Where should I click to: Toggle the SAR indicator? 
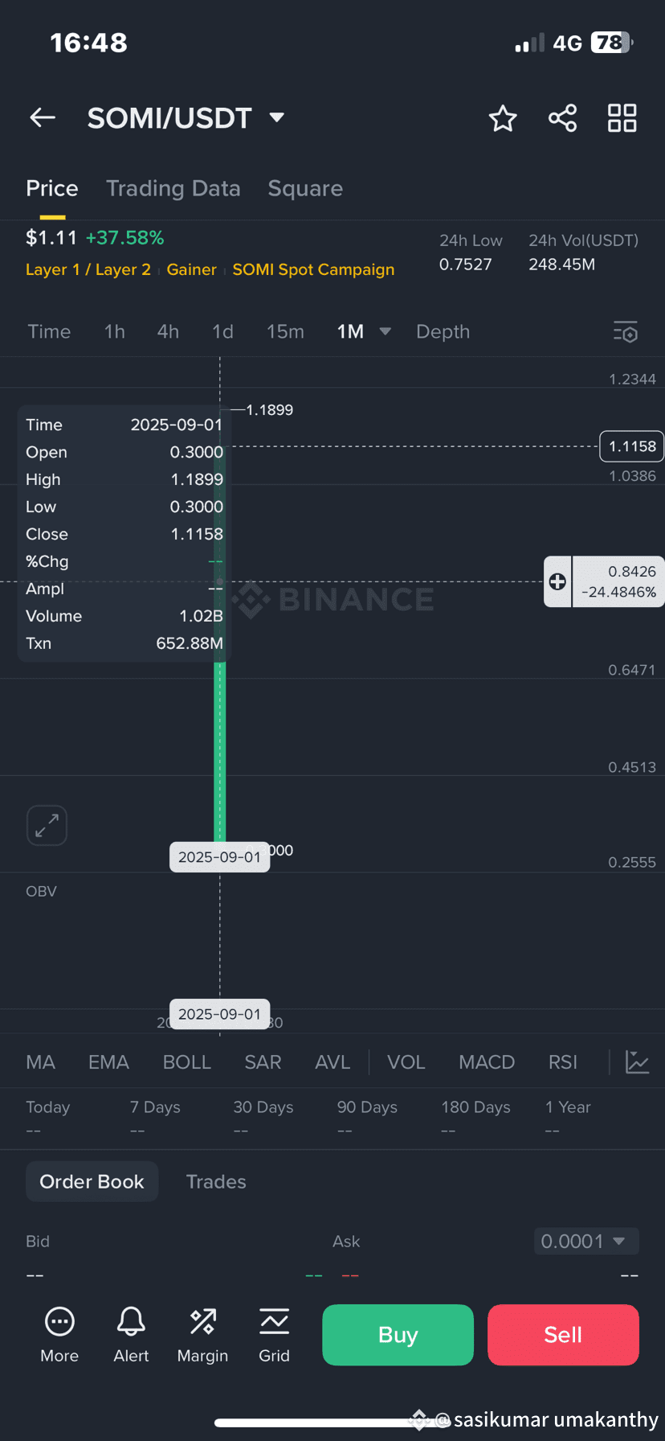pos(263,1062)
